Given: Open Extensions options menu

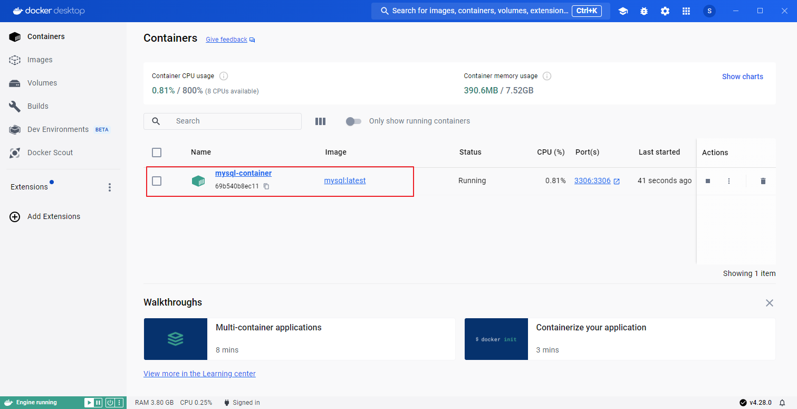Looking at the screenshot, I should tap(110, 187).
